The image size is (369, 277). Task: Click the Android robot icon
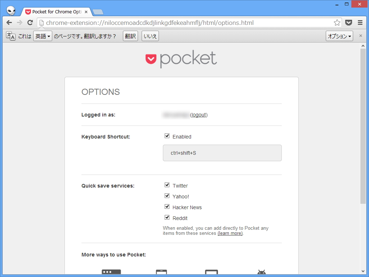[x=262, y=272]
